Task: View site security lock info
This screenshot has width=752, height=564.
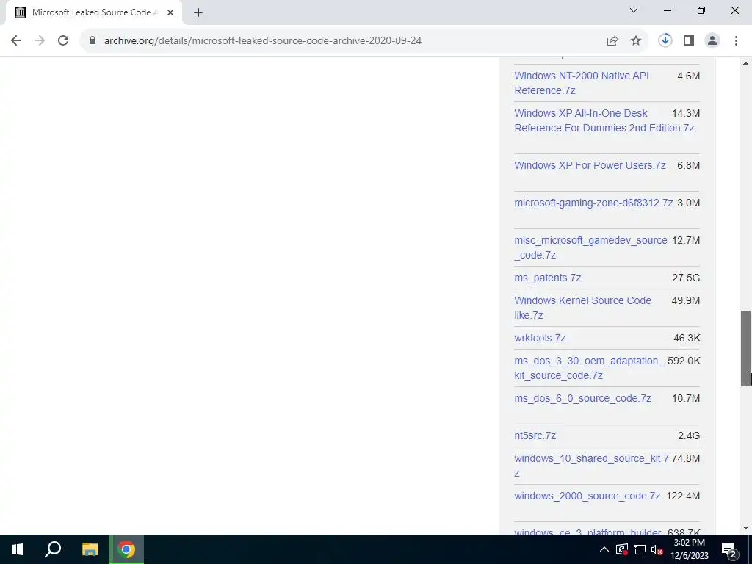Action: pos(93,40)
